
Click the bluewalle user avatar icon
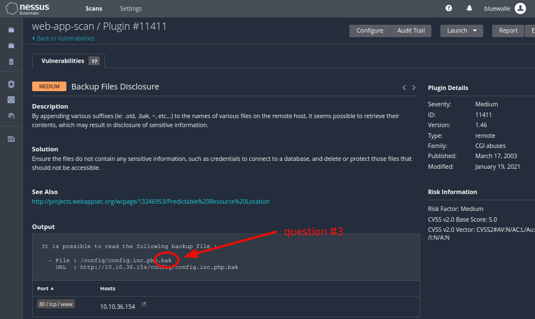point(520,8)
